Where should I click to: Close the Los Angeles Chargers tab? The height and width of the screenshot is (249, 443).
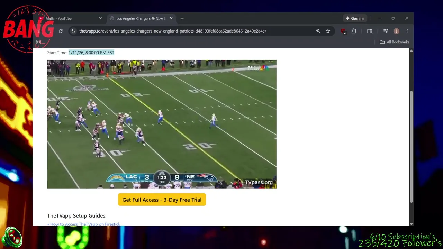coord(171,18)
